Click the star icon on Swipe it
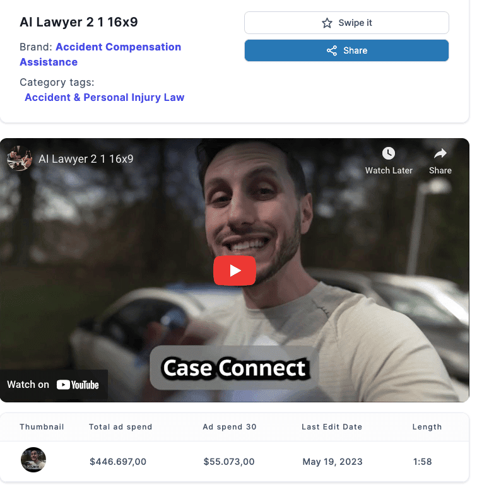 (x=327, y=23)
